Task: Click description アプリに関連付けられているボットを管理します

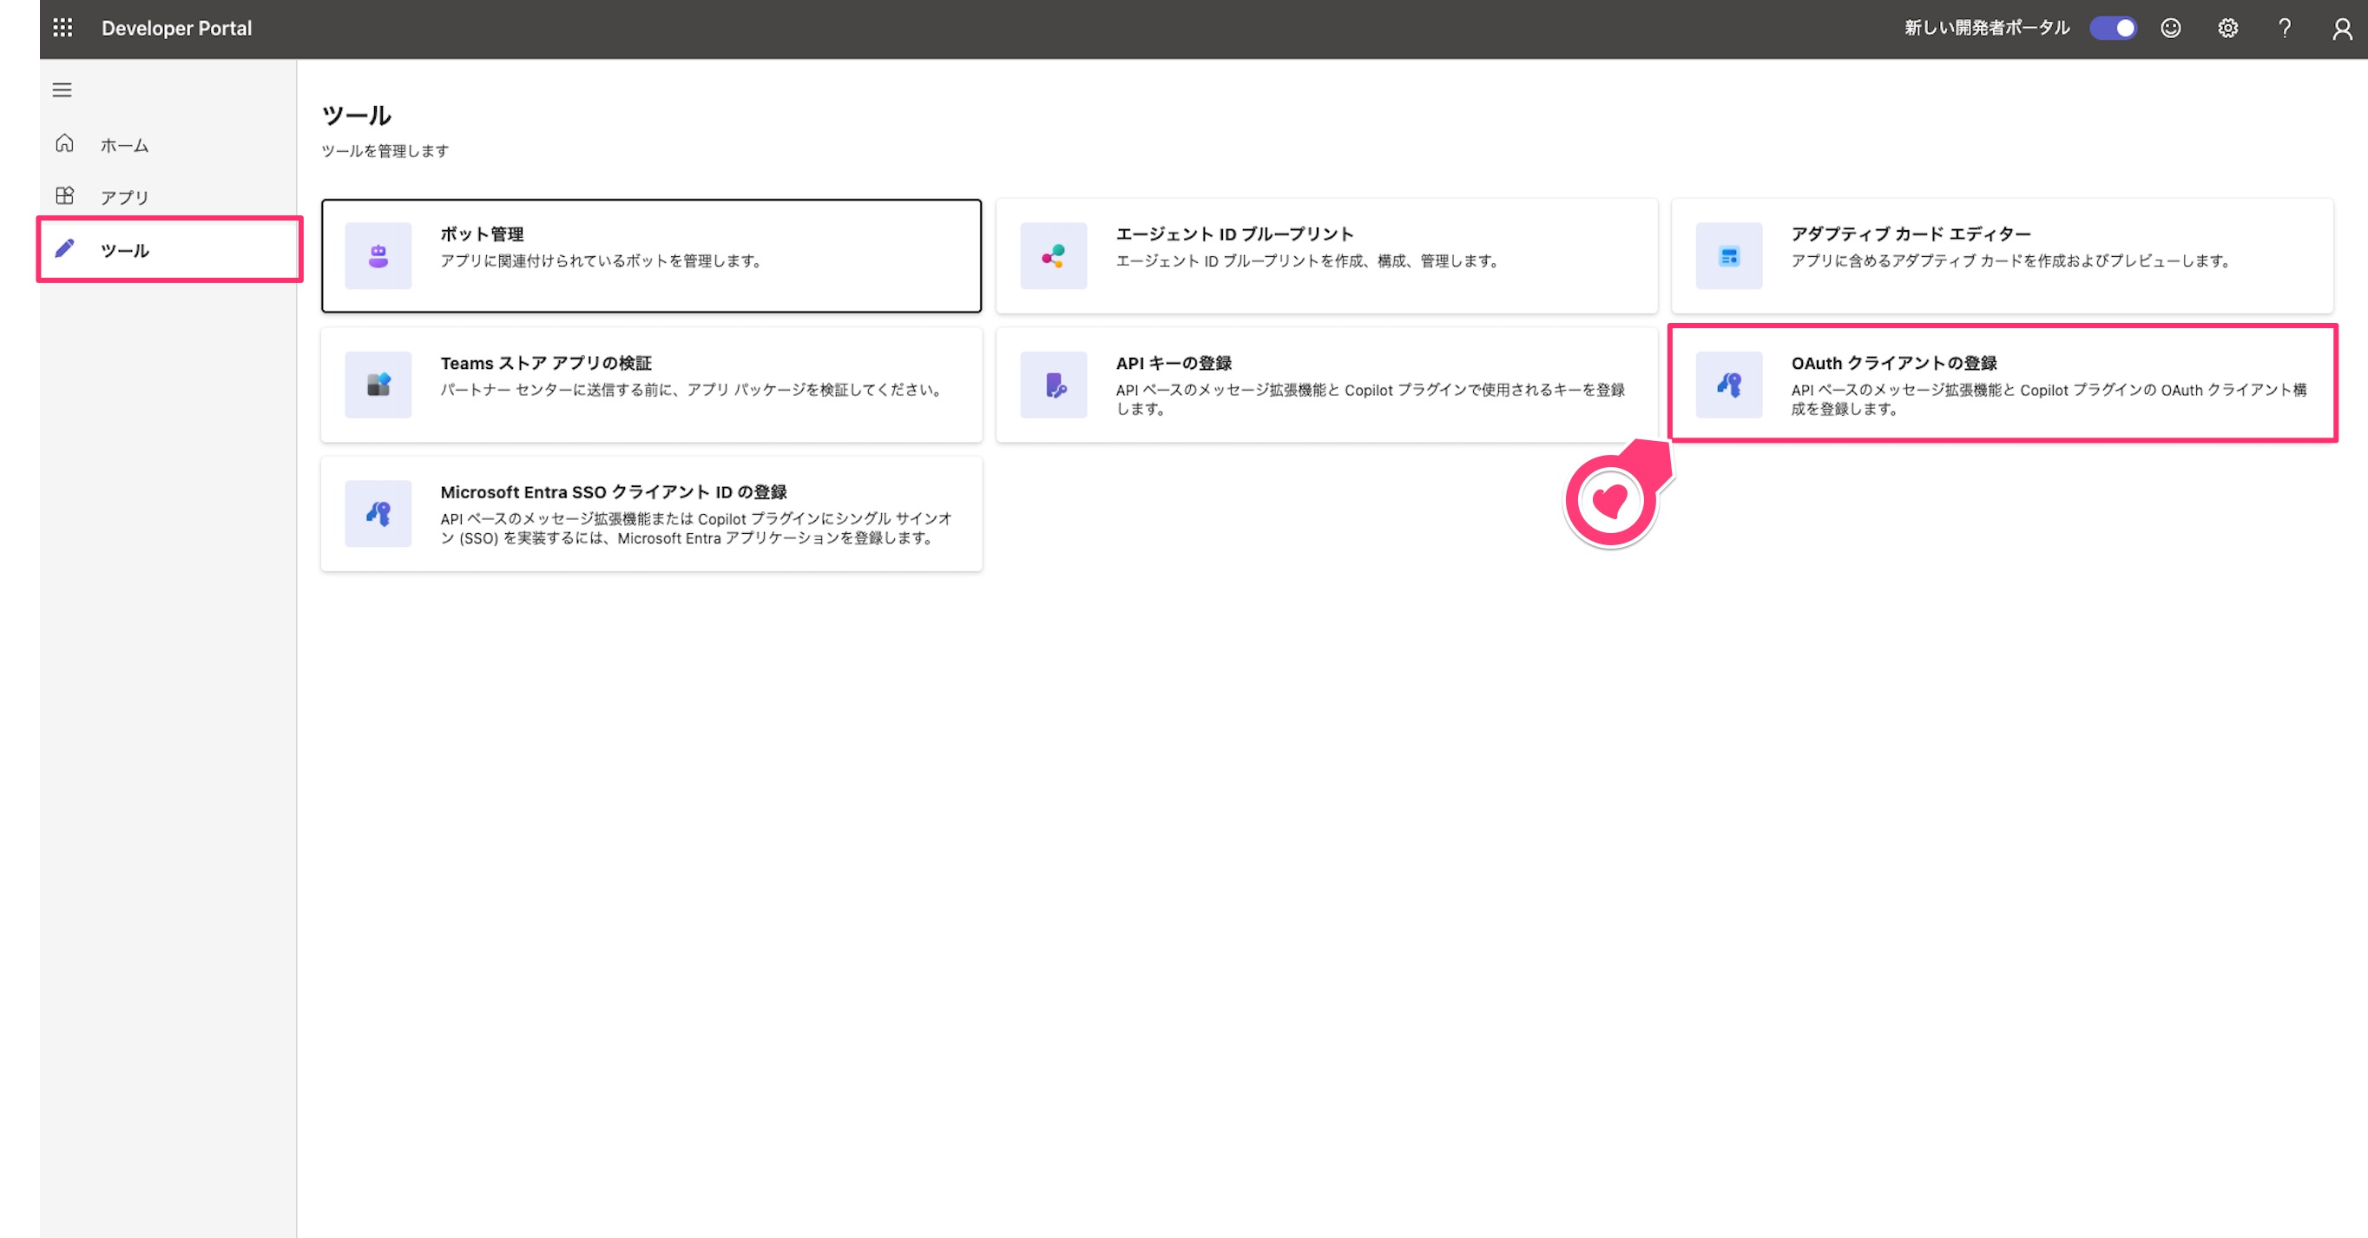Action: 603,261
